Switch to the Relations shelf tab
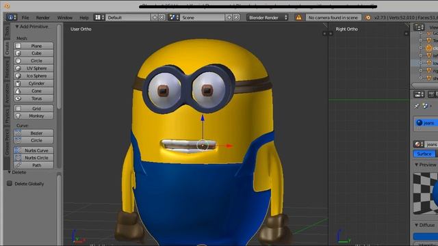438x246 pixels. (7, 68)
